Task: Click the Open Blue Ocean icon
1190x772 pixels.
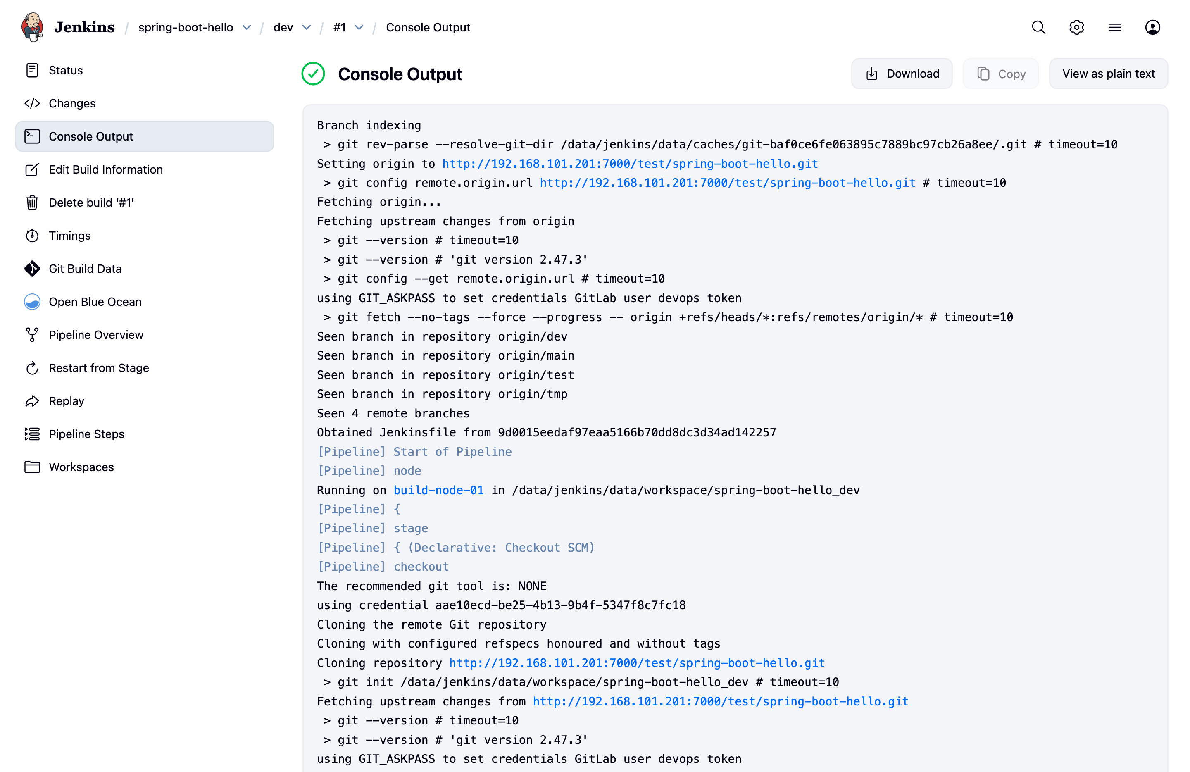Action: 32,302
